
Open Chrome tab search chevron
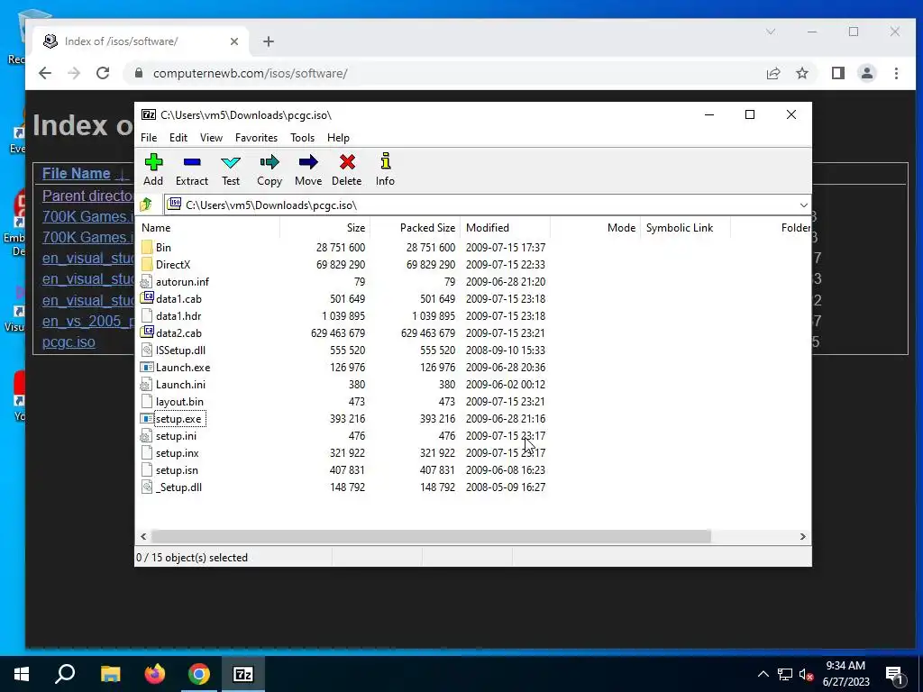click(771, 32)
